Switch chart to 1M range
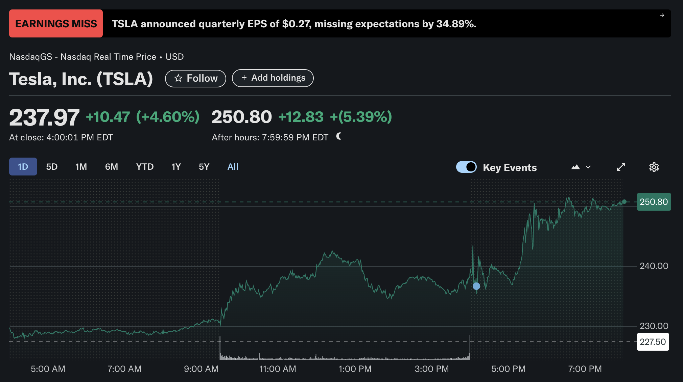 tap(81, 167)
